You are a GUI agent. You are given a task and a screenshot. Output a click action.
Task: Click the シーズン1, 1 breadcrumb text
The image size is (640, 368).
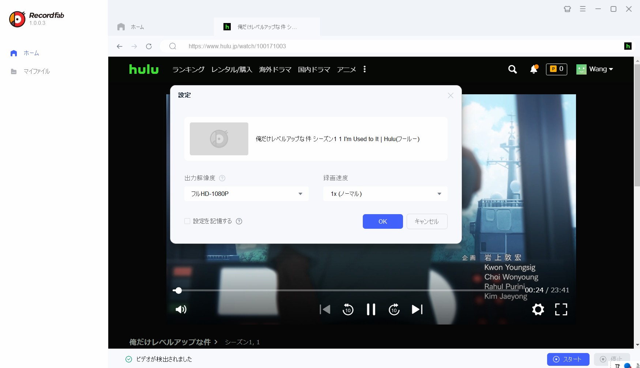(x=242, y=342)
